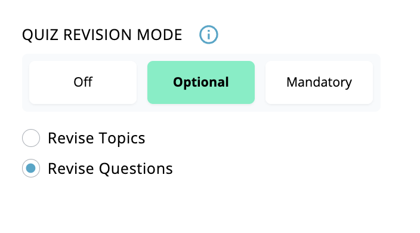Pick the Off segment in mode selector
This screenshot has width=420, height=233.
point(83,82)
